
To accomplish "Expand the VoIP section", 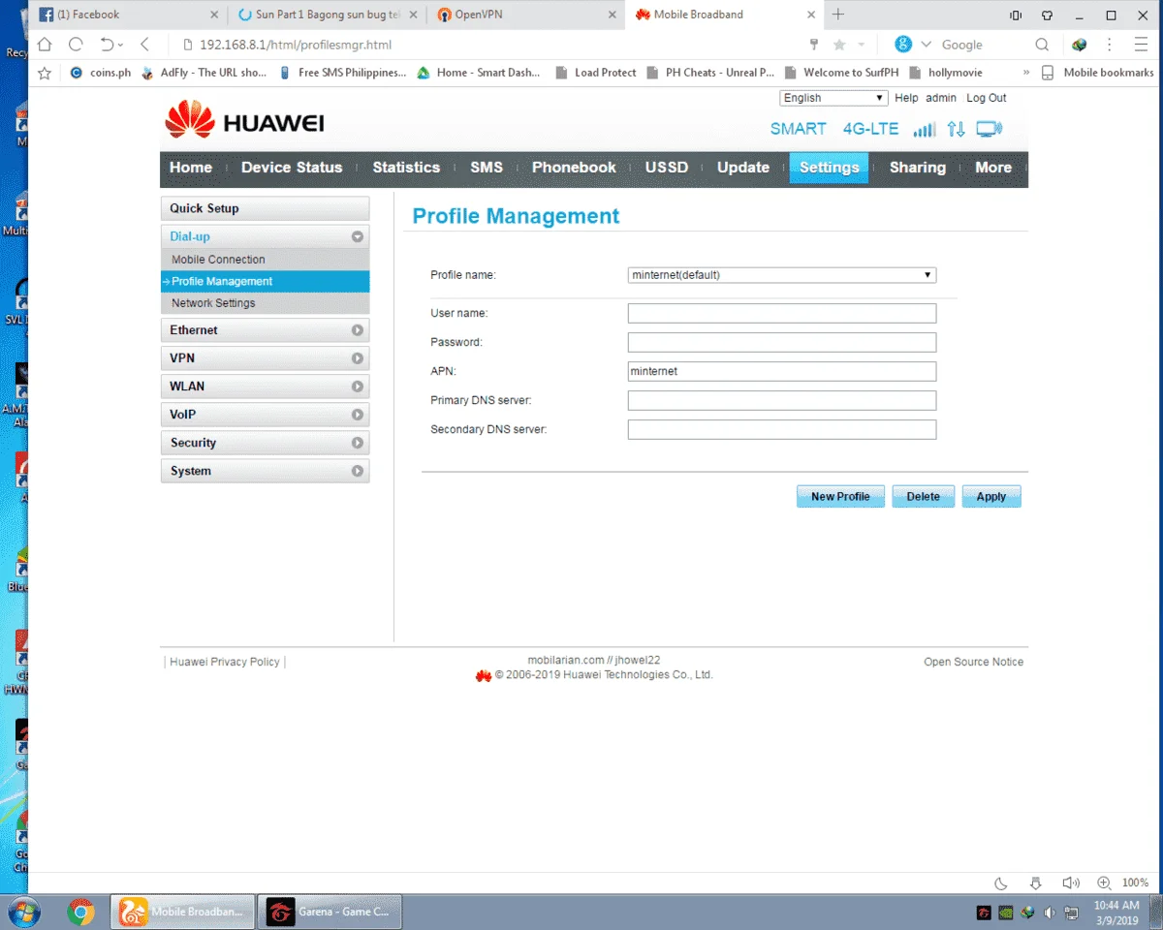I will coord(358,415).
